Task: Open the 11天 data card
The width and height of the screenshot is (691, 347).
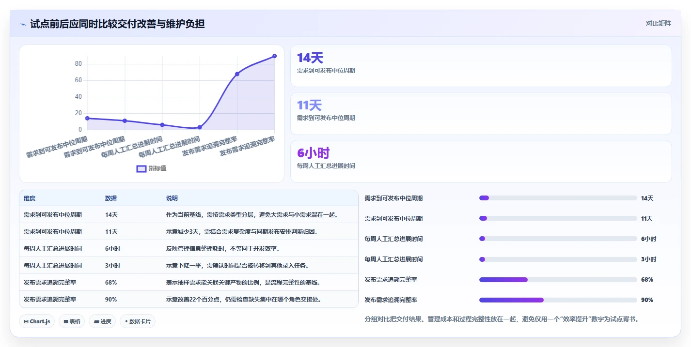Action: 481,113
